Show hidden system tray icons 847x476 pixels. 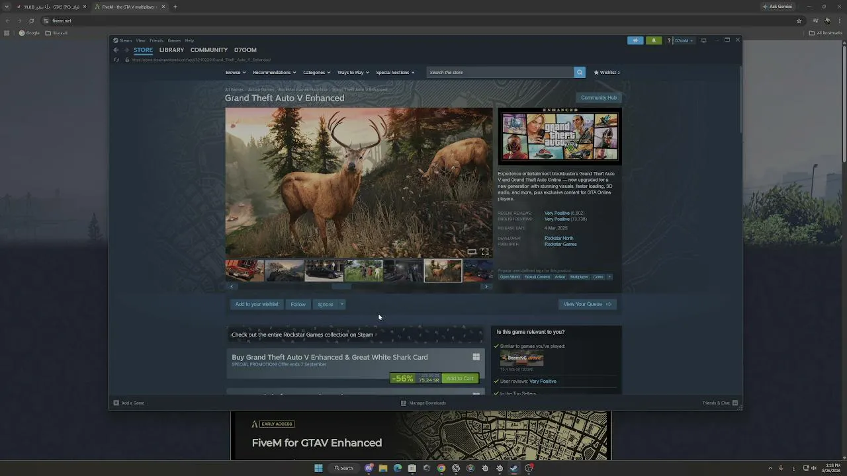click(x=770, y=468)
